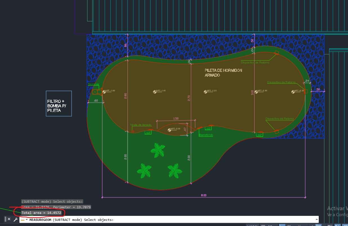Select the topmost palm tree block

coord(157,150)
